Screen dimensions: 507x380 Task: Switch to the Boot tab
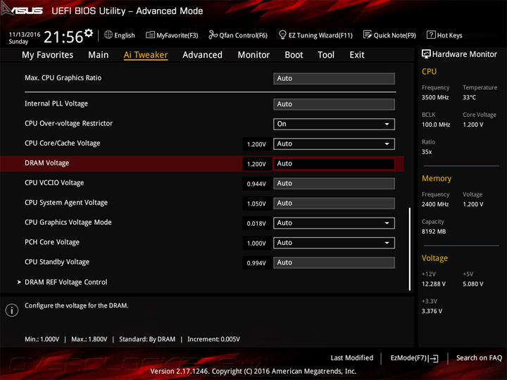click(x=294, y=55)
